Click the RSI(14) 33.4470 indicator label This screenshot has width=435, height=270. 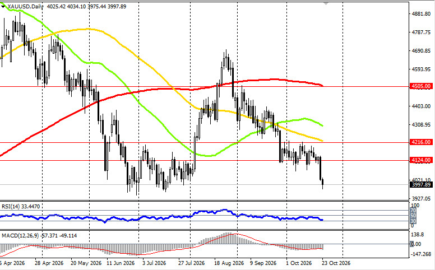pos(21,207)
